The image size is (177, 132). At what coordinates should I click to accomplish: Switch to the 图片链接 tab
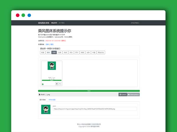42,100
